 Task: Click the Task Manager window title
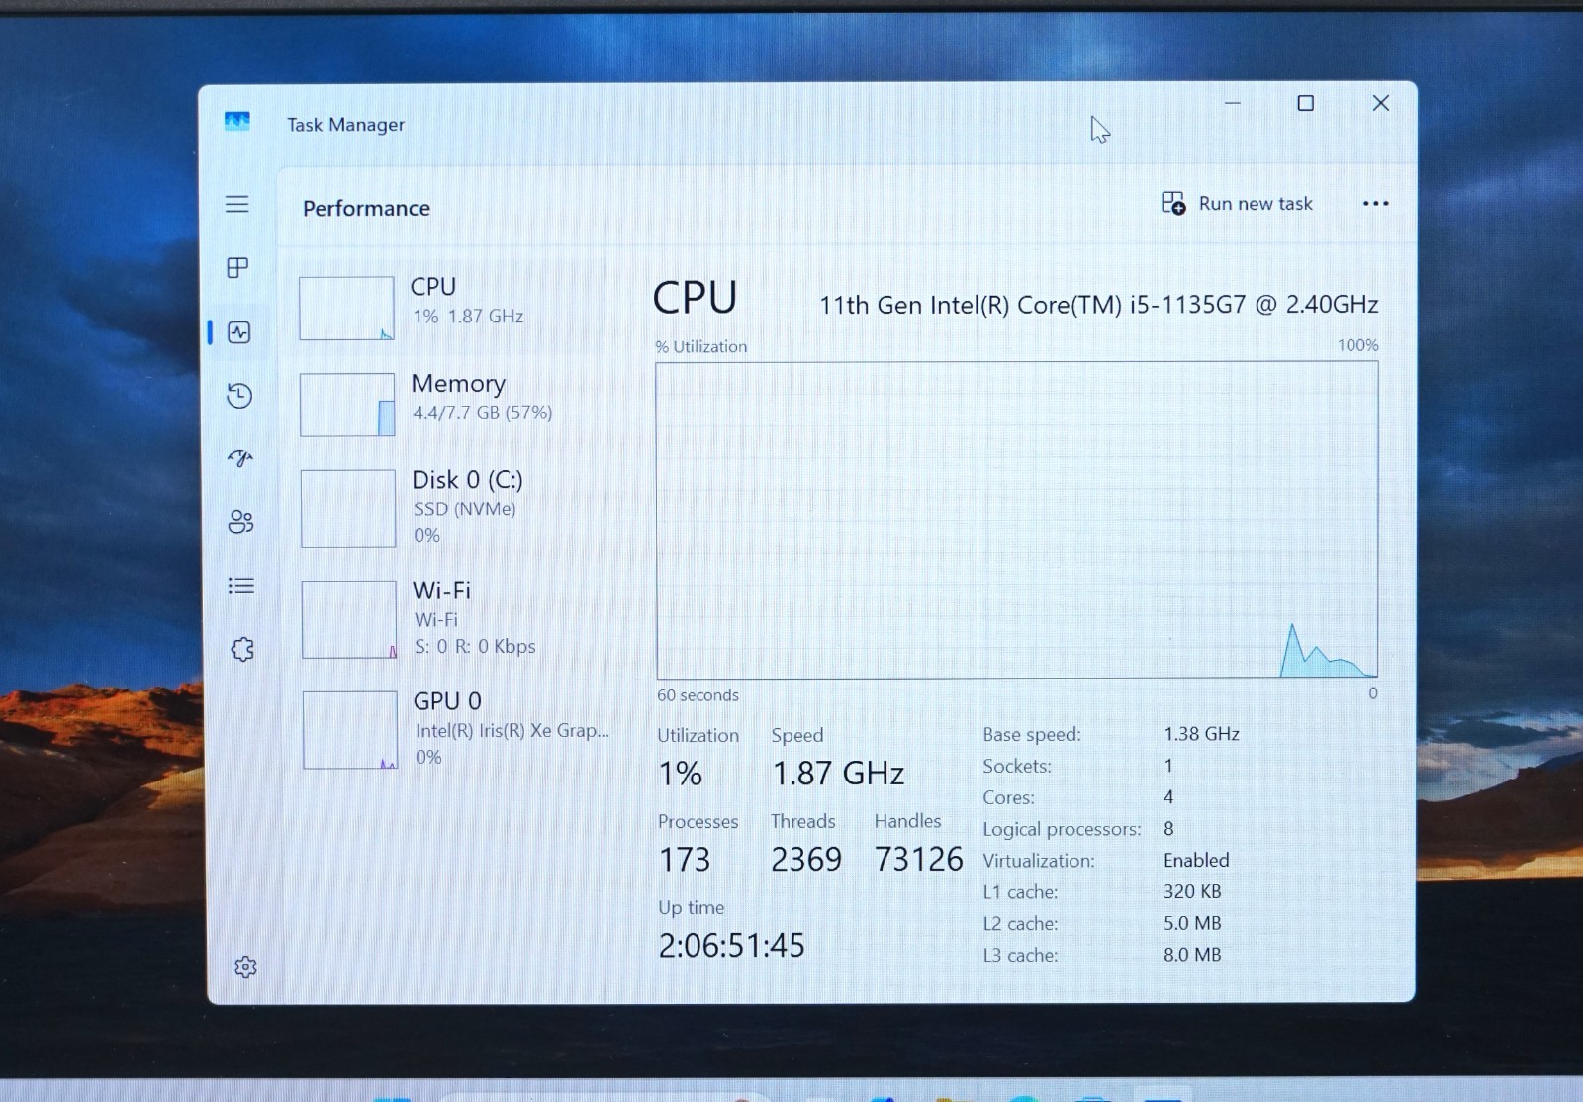[345, 125]
